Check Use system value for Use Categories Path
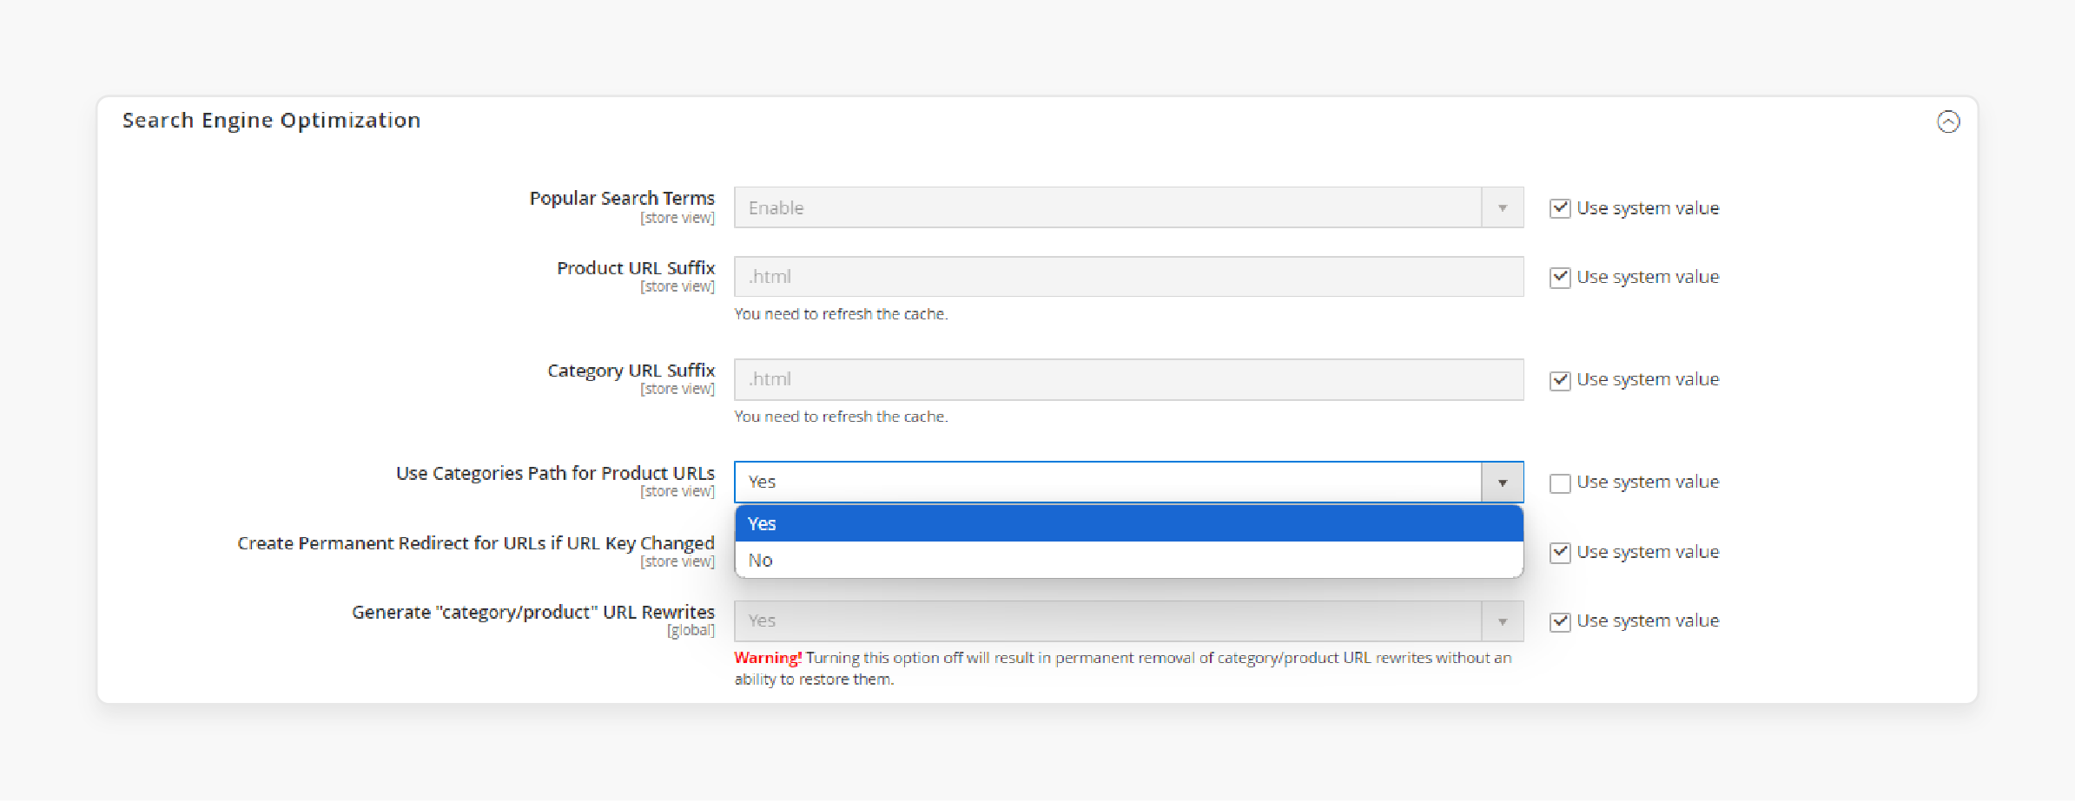The width and height of the screenshot is (2075, 801). click(x=1560, y=483)
